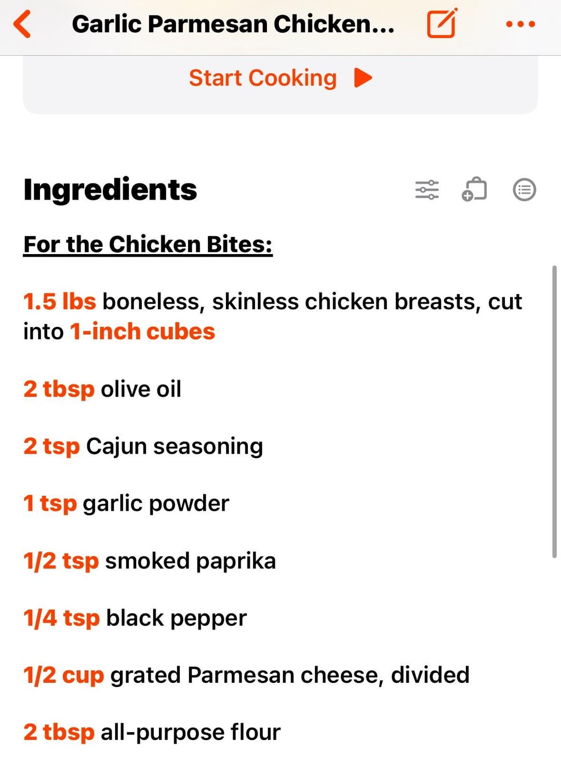Select the Ingredients section heading
This screenshot has height=767, width=561.
[x=110, y=190]
